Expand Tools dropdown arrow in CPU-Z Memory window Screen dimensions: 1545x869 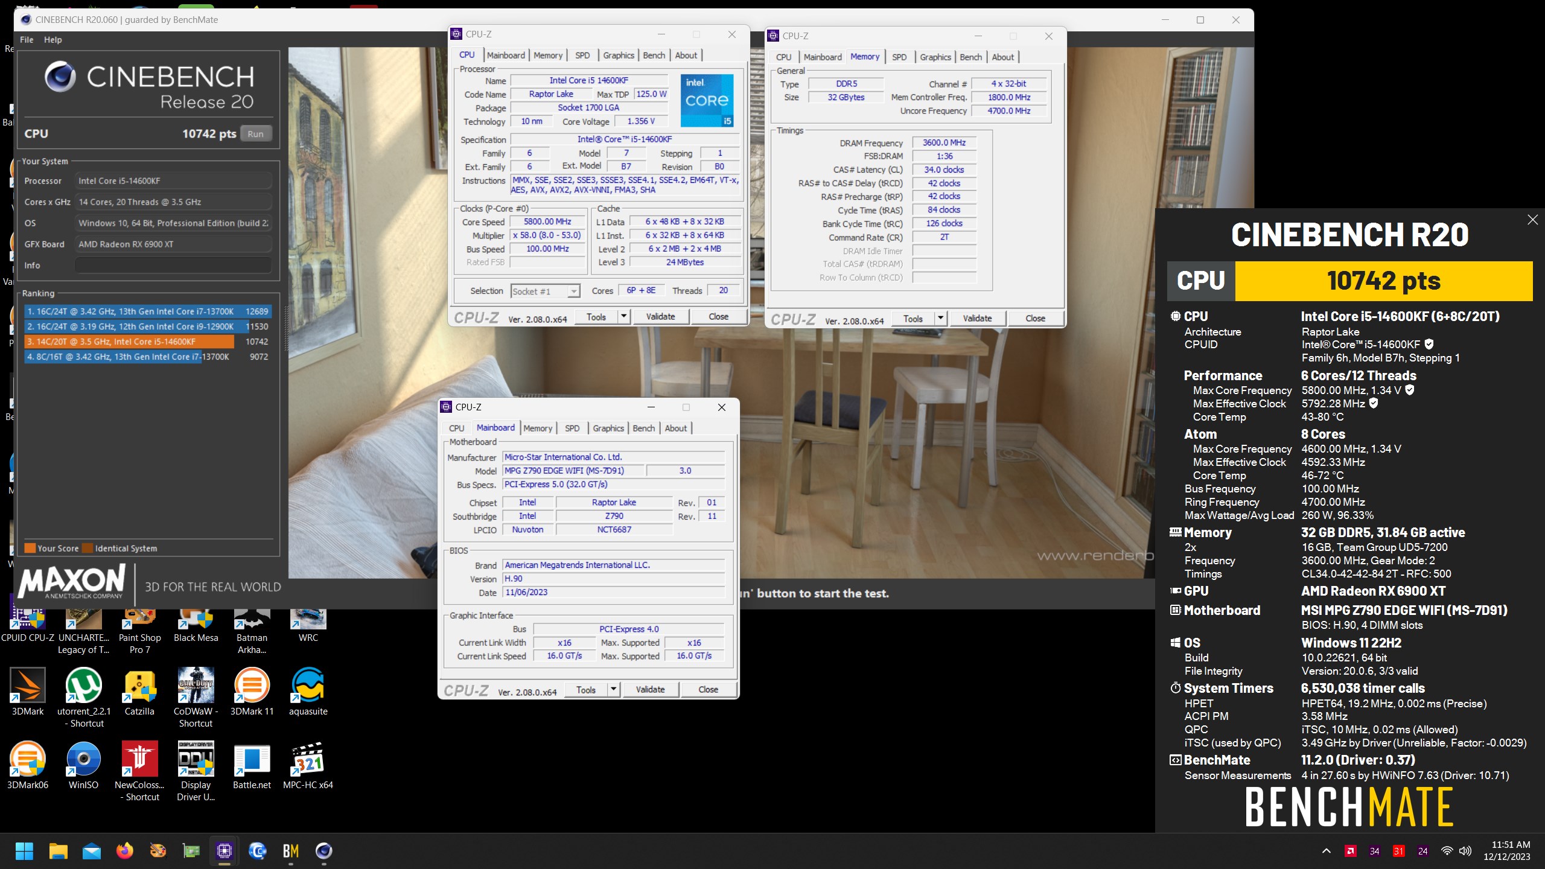(940, 318)
